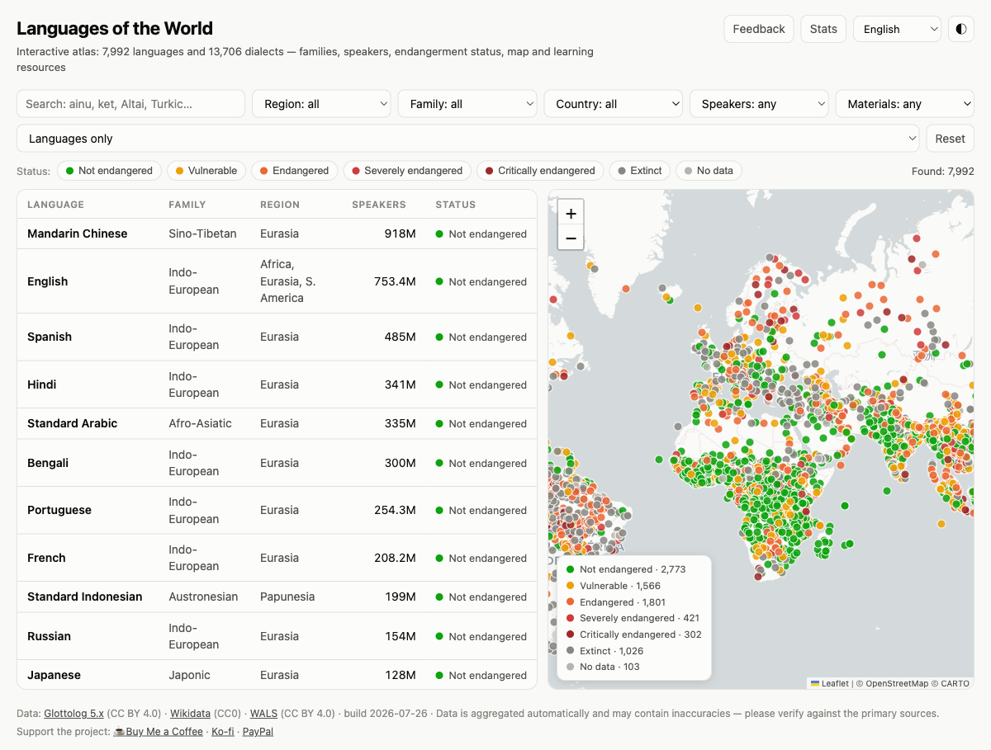Select the Portuguese language row
Image resolution: width=991 pixels, height=750 pixels.
(277, 510)
